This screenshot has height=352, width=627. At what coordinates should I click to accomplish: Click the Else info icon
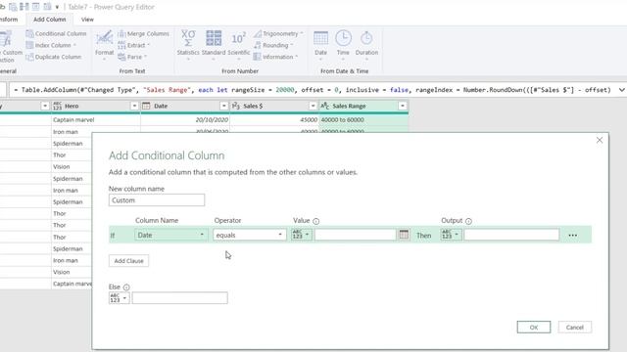click(x=126, y=287)
